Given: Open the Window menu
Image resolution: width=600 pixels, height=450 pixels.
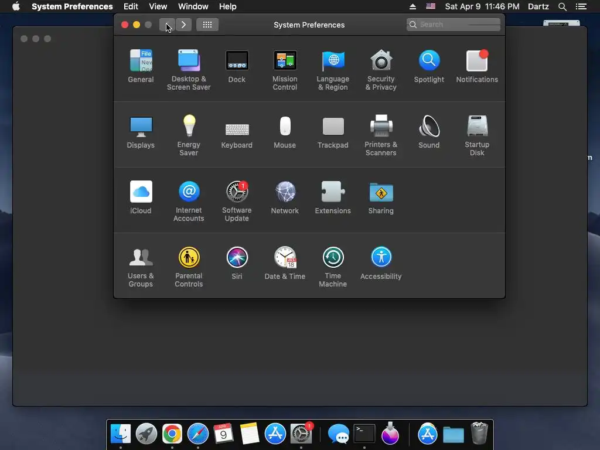Looking at the screenshot, I should pyautogui.click(x=193, y=6).
